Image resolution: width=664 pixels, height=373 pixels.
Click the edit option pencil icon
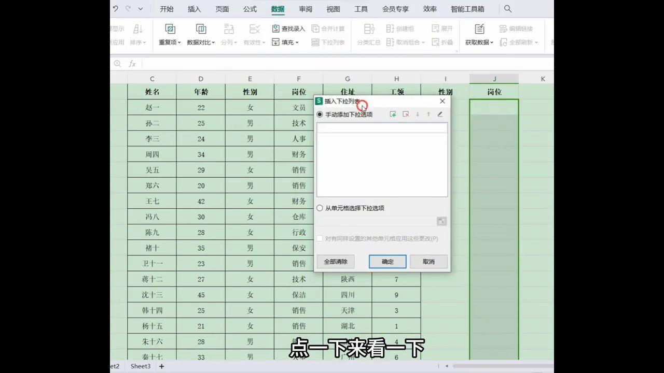point(440,114)
